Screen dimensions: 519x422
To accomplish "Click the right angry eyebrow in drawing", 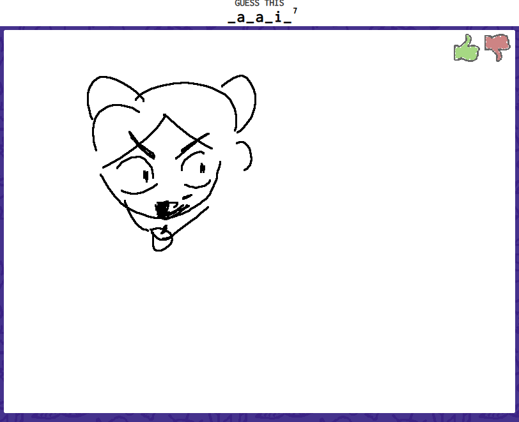I will [x=194, y=143].
